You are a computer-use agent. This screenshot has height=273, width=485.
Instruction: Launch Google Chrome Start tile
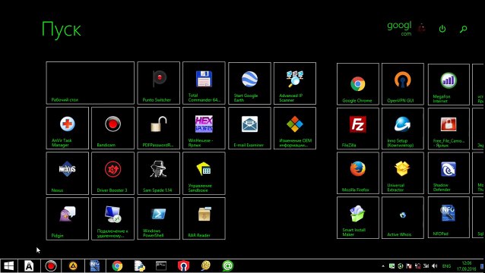358,84
